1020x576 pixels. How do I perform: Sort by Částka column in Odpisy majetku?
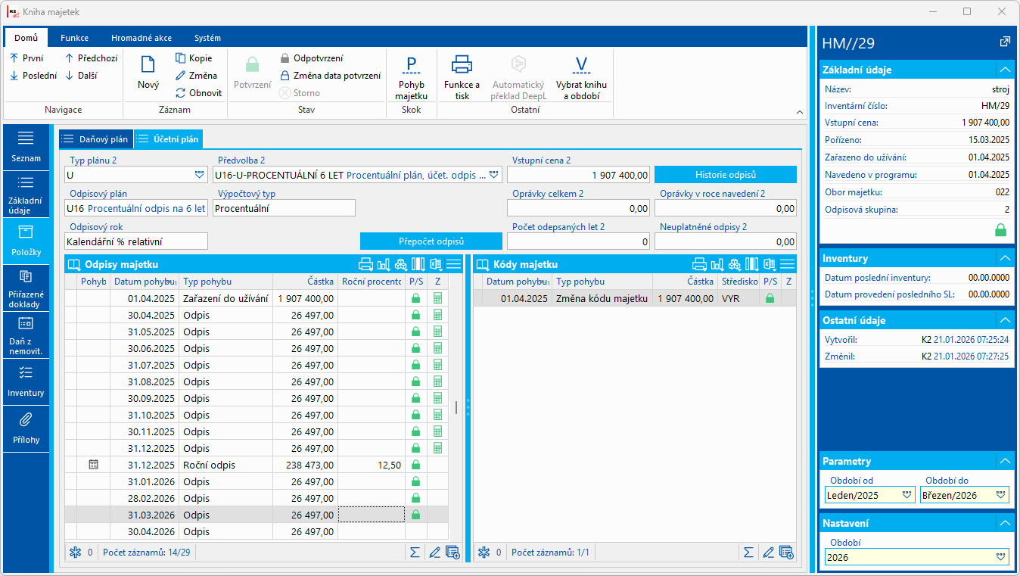tap(305, 281)
